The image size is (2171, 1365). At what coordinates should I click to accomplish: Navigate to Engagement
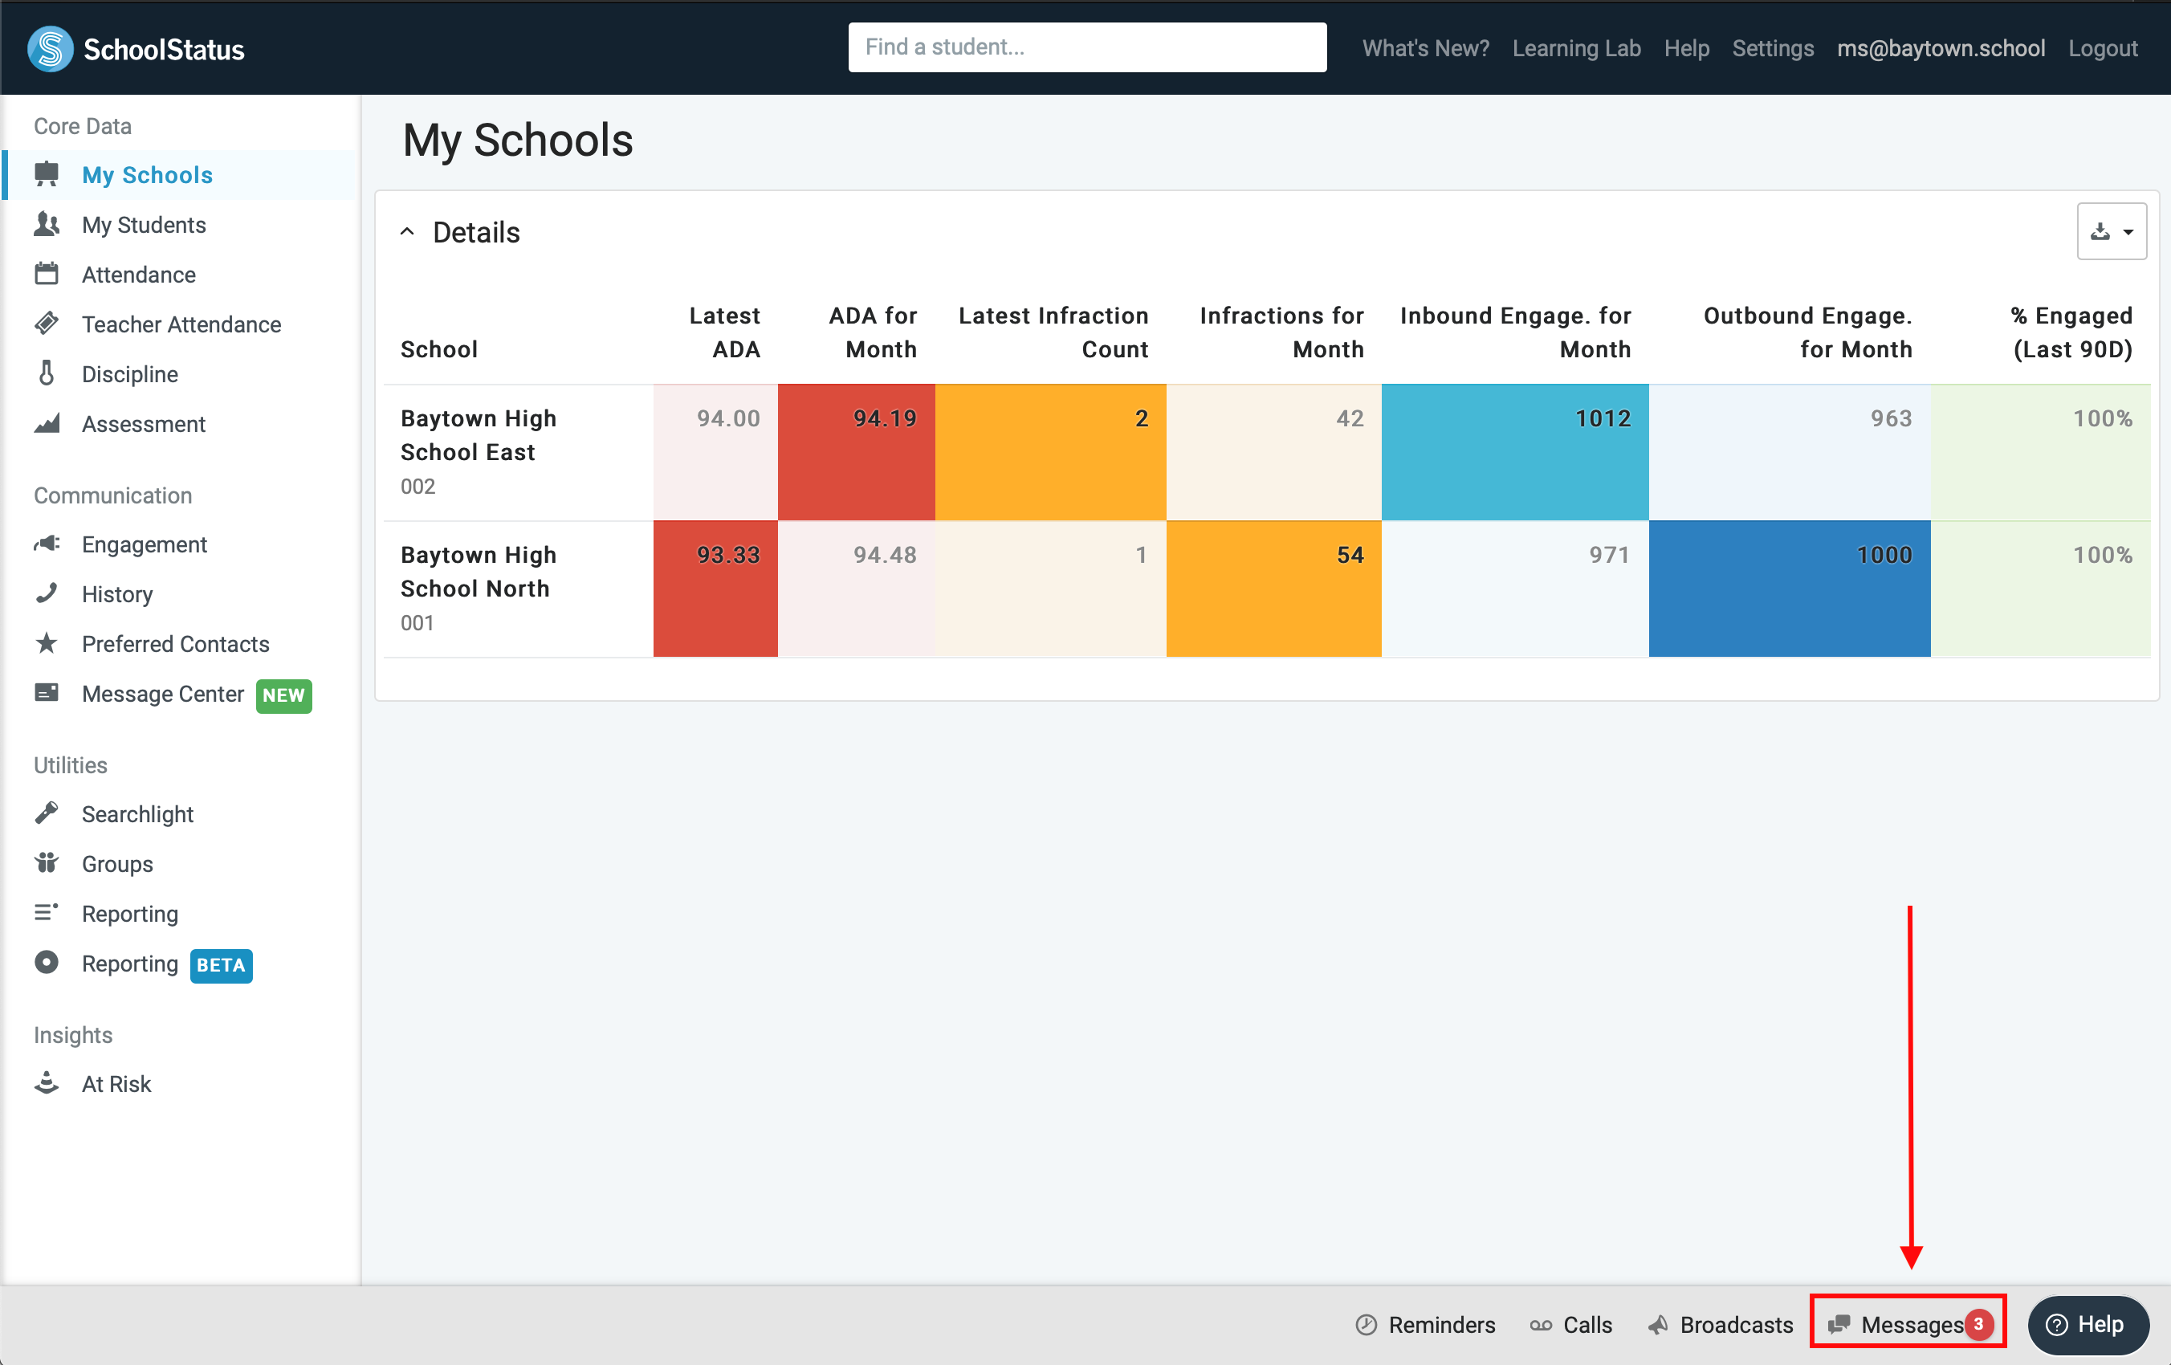tap(145, 544)
